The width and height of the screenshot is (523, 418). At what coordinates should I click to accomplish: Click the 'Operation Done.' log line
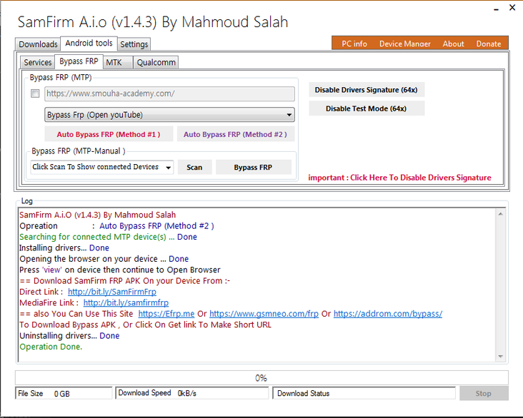(x=51, y=347)
